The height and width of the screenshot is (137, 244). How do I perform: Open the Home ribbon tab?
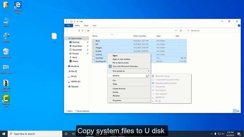[77, 25]
